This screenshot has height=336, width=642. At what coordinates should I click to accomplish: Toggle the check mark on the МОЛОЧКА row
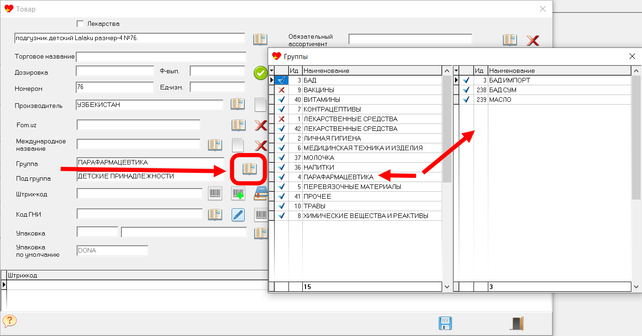pyautogui.click(x=282, y=158)
